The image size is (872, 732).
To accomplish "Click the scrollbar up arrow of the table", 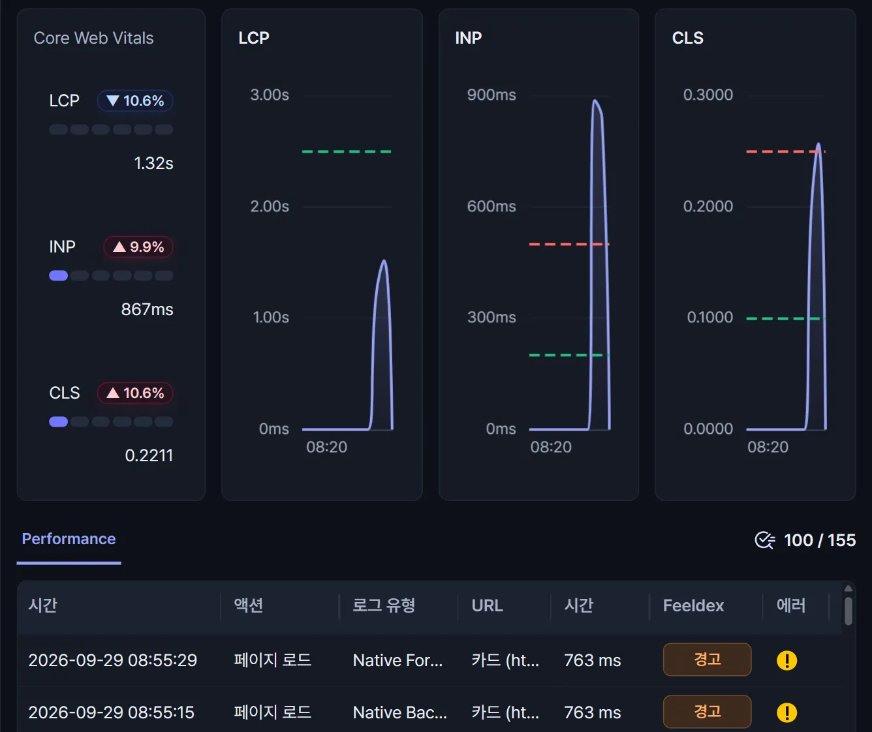I will (849, 588).
